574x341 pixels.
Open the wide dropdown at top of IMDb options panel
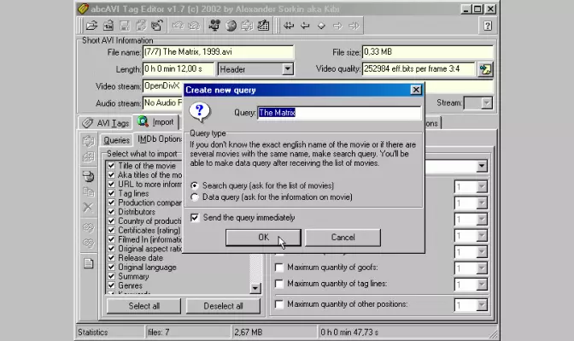click(x=482, y=167)
